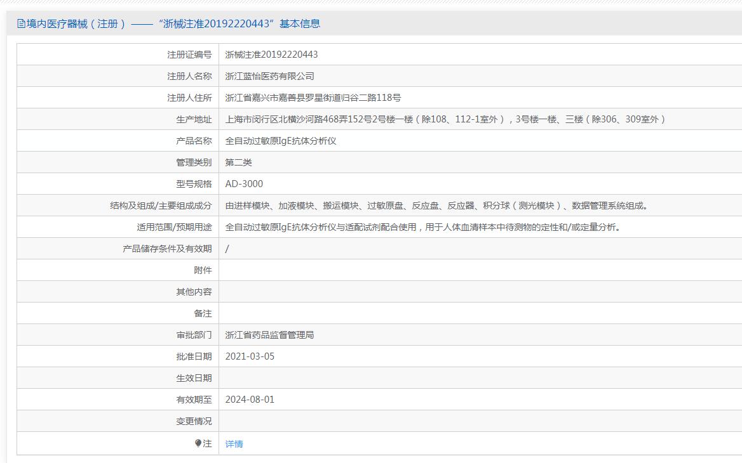Click the 产品储存条件及有效期 row label
This screenshot has height=463, width=742.
pos(167,249)
